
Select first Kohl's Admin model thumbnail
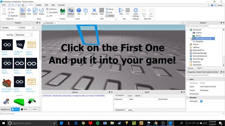[x=7, y=45]
